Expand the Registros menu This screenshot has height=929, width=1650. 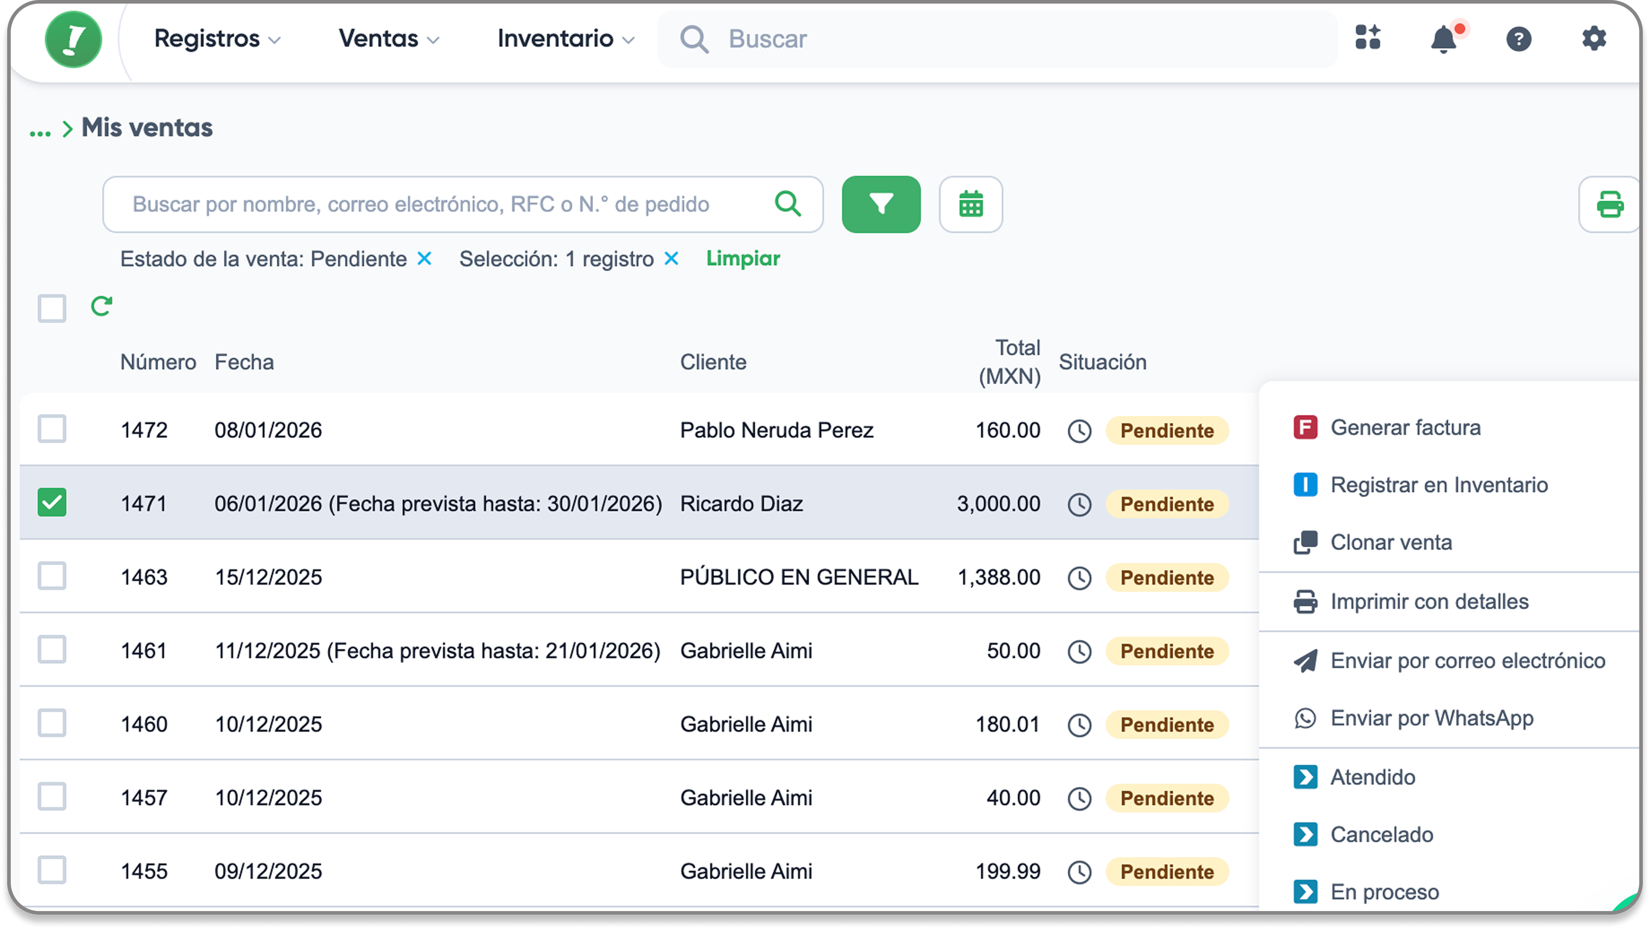[x=218, y=39]
